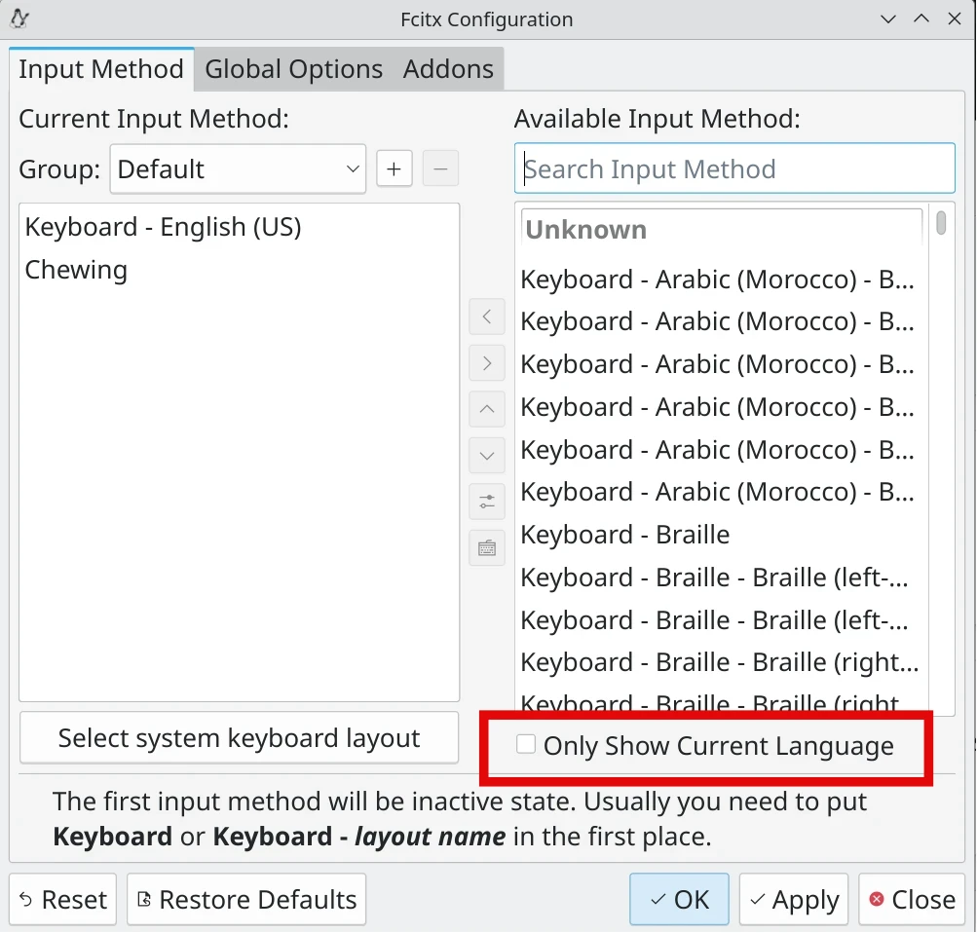Go to the Addons tab
Image resolution: width=977 pixels, height=933 pixels.
448,69
